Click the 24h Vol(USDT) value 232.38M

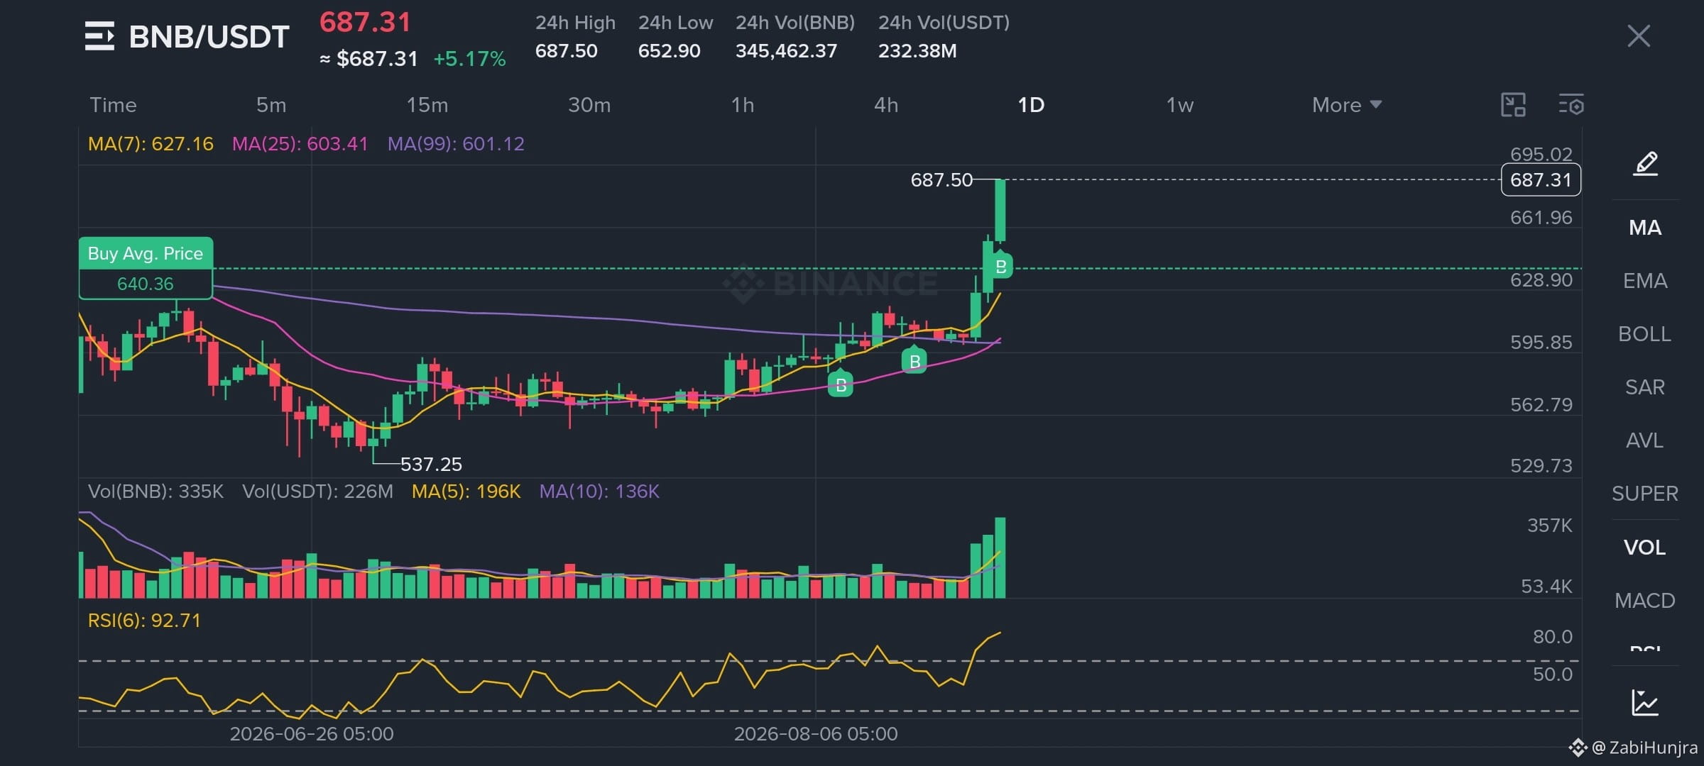point(917,51)
